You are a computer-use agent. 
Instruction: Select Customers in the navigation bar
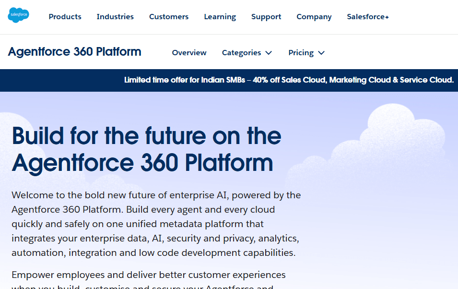[x=169, y=17]
